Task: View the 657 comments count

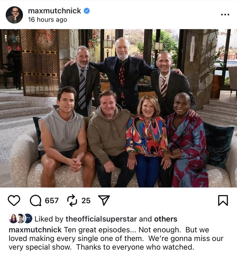Action: 52,200
